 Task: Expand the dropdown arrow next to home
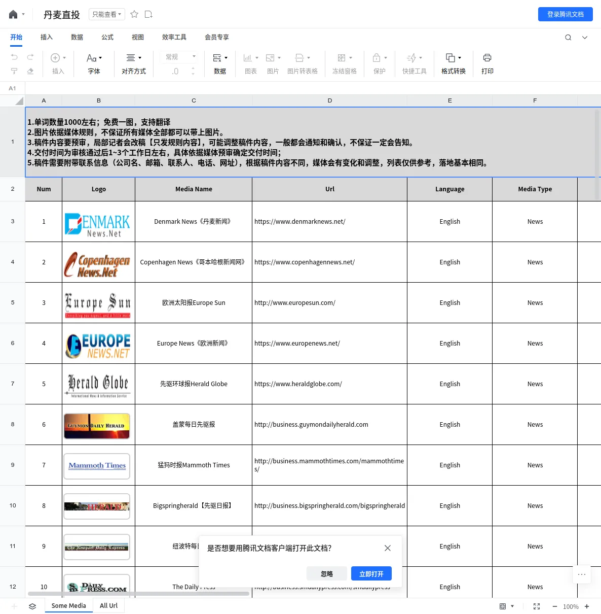[x=23, y=14]
